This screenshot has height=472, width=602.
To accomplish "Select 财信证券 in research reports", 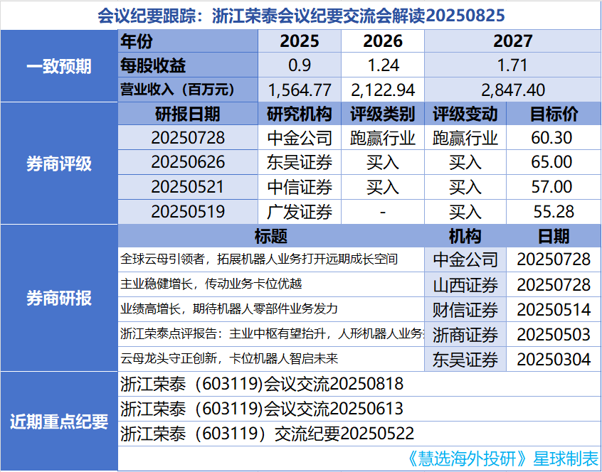I will tap(465, 310).
